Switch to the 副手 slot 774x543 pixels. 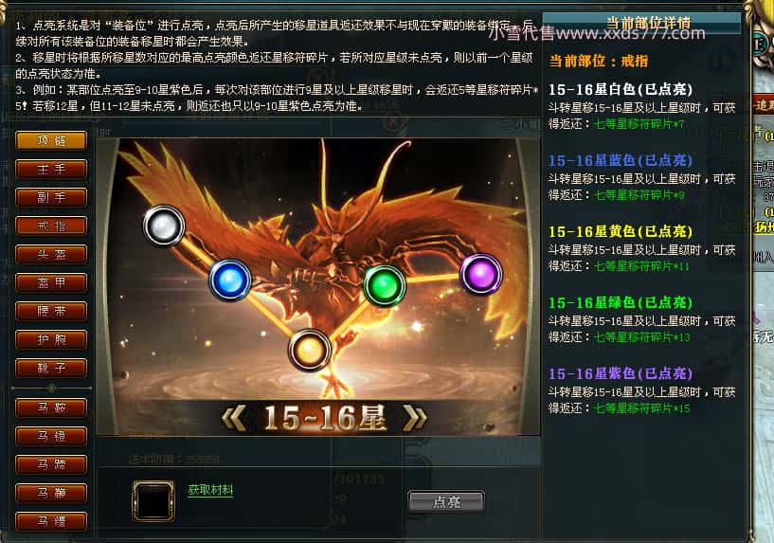(51, 197)
